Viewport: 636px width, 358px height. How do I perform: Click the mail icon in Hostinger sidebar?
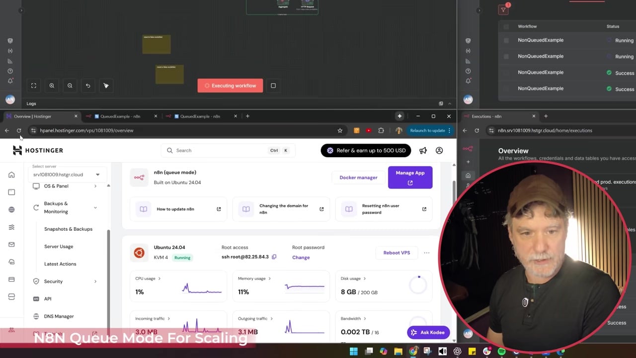(x=11, y=244)
